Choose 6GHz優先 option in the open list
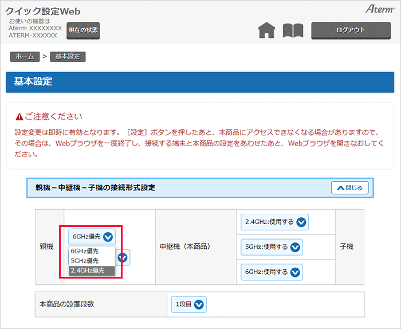This screenshot has height=329, width=401. coord(84,251)
